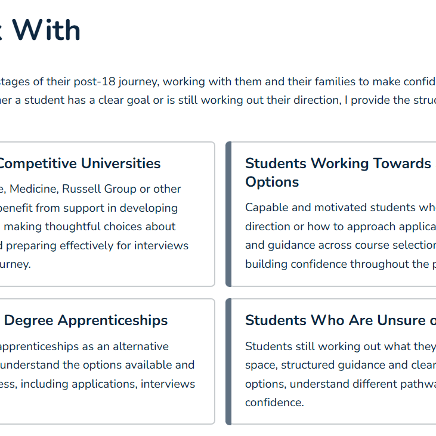Viewport: 436px width, 436px height.
Task: Click the "preparing effectively for interviews" line
Action: tap(95, 246)
